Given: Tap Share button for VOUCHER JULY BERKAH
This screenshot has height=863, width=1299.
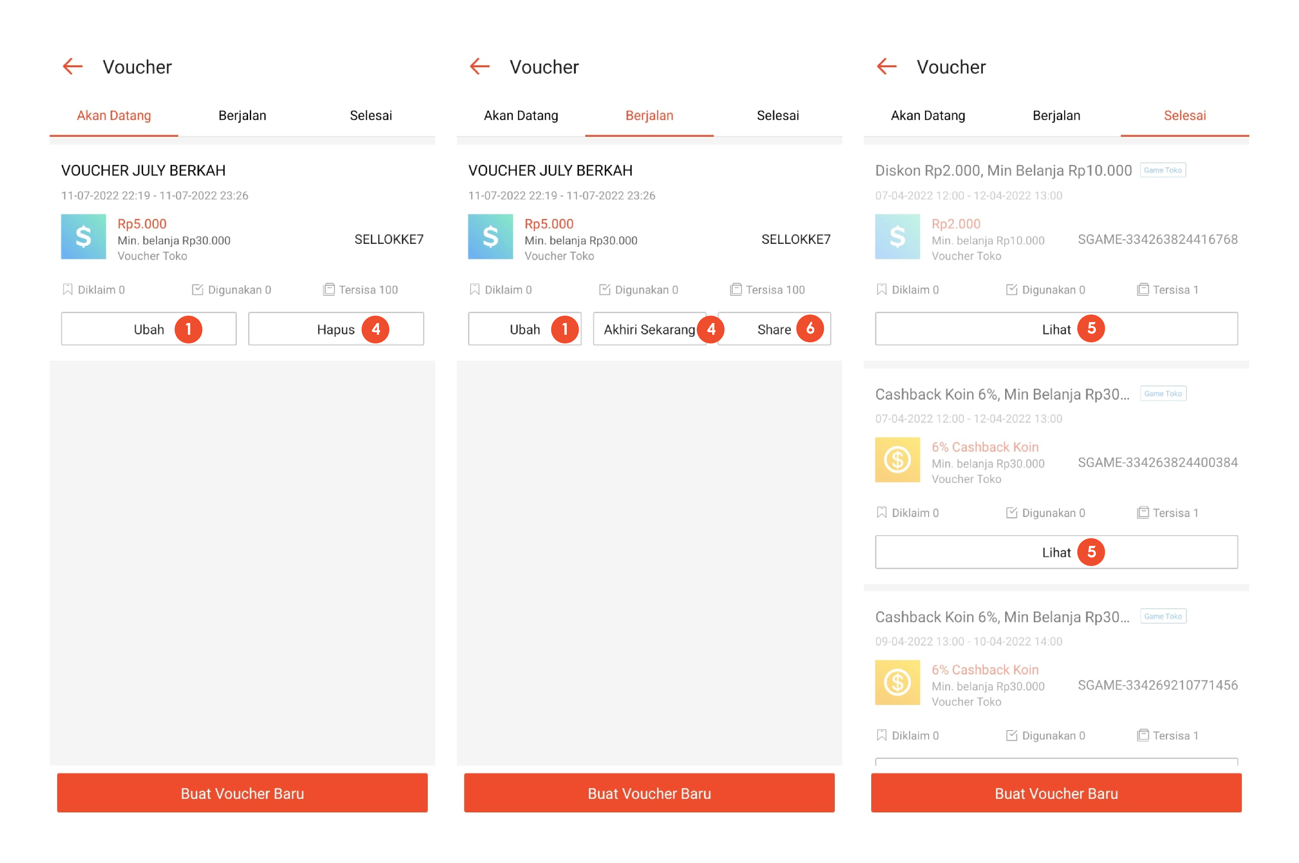Looking at the screenshot, I should [x=773, y=329].
